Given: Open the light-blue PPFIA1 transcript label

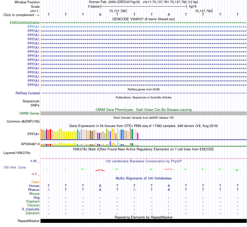Looking at the screenshot, I should (33, 27).
